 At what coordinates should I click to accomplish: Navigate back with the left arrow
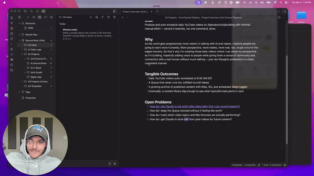point(123,17)
